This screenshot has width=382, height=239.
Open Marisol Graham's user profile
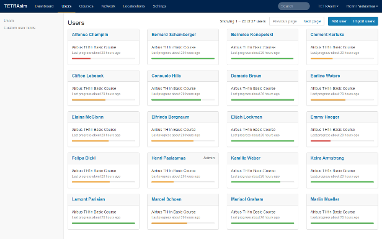click(x=247, y=199)
